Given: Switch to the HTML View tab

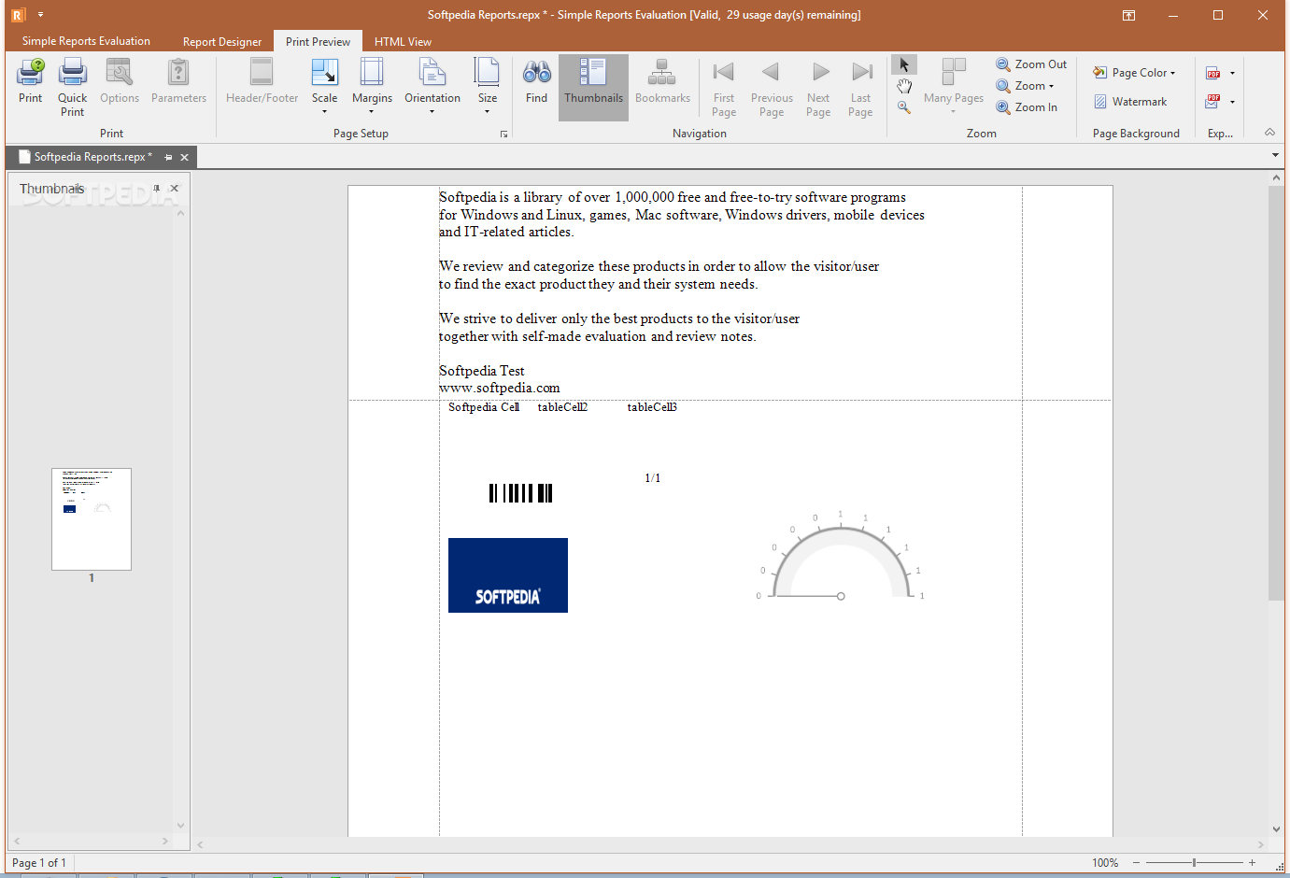Looking at the screenshot, I should tap(403, 41).
